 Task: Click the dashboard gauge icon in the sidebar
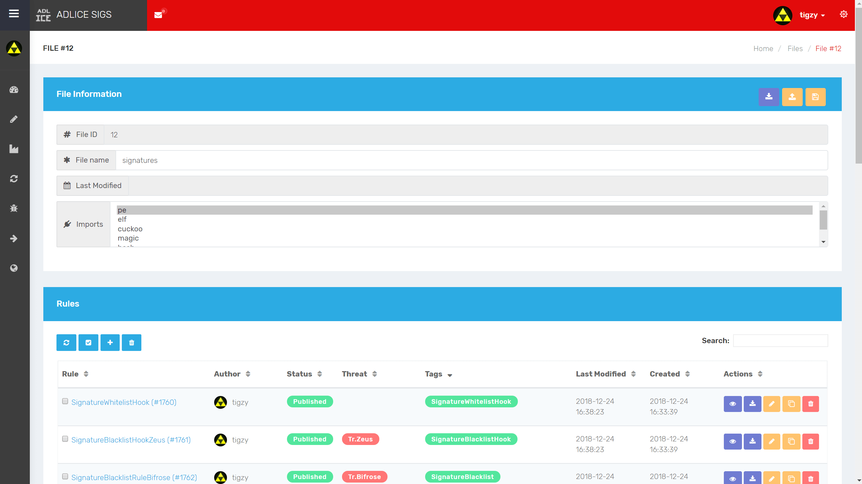coord(14,90)
